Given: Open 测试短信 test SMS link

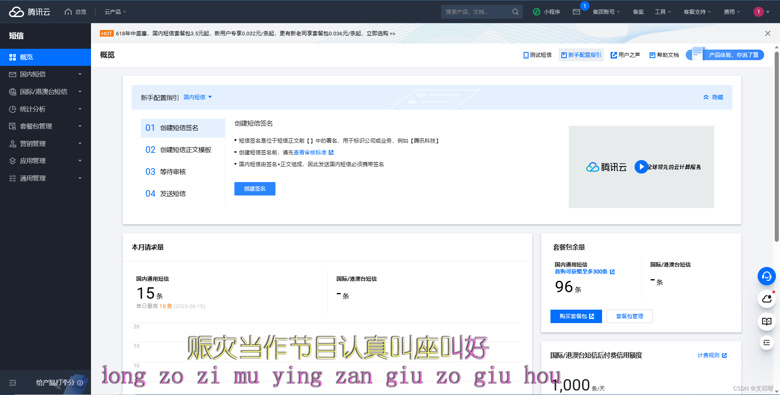Looking at the screenshot, I should click(537, 55).
